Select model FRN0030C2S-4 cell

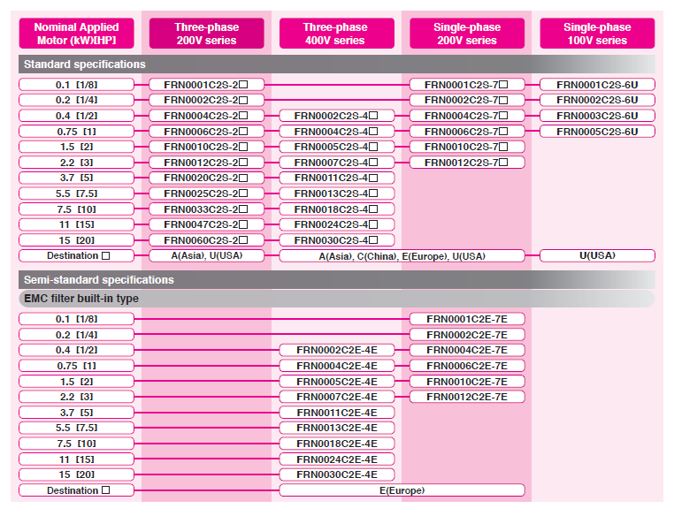pyautogui.click(x=337, y=240)
